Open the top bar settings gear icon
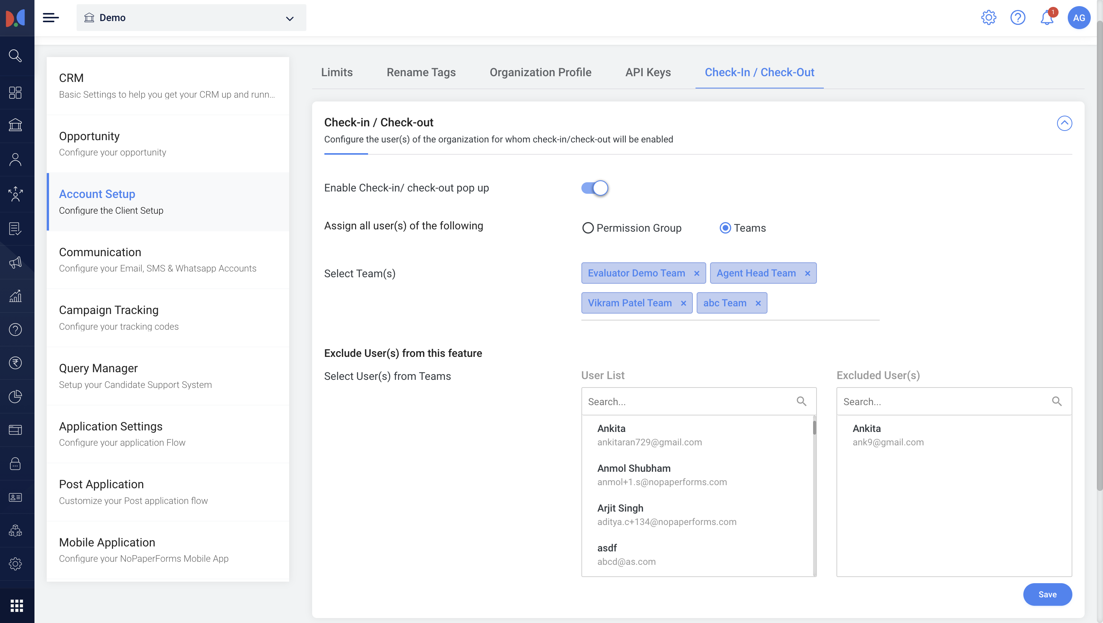The image size is (1103, 623). coord(988,18)
